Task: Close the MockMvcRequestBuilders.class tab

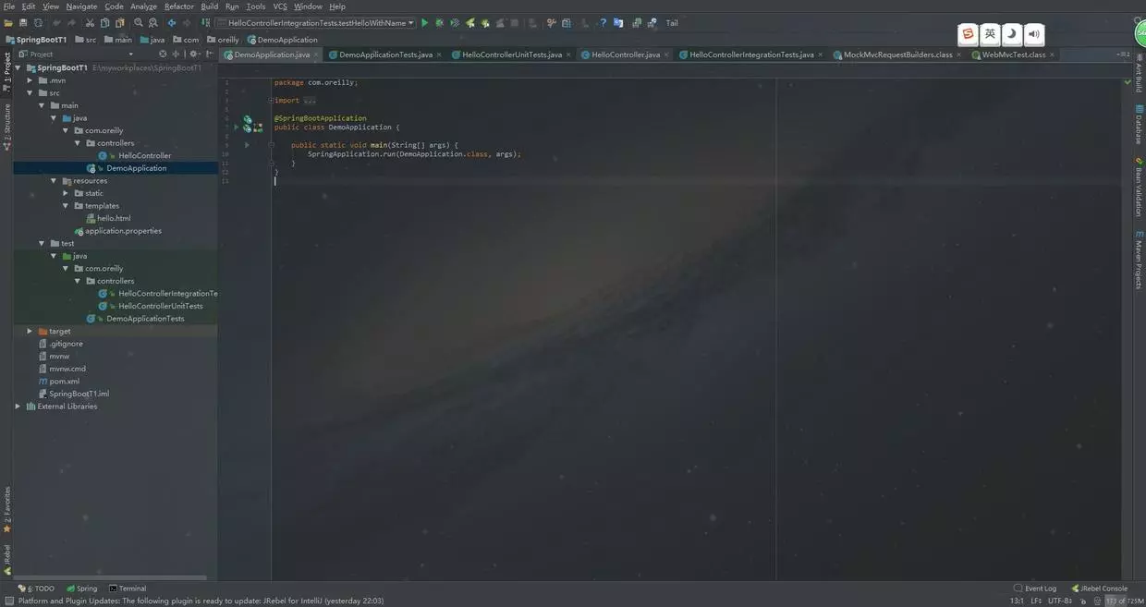Action: tap(959, 55)
